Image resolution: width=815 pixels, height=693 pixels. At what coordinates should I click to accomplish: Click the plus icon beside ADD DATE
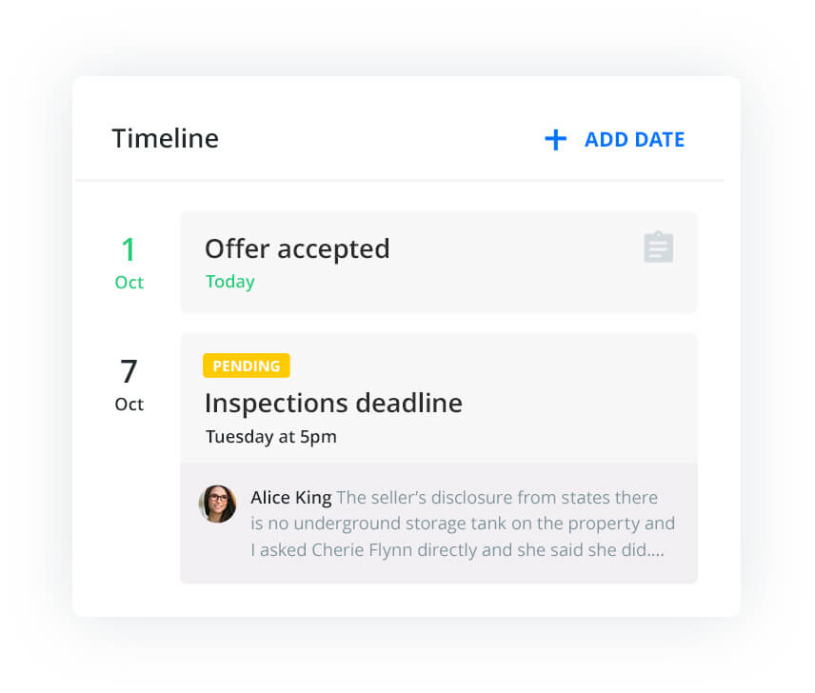(x=554, y=139)
